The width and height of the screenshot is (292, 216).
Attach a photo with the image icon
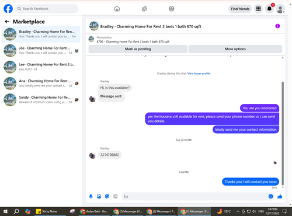(x=99, y=196)
